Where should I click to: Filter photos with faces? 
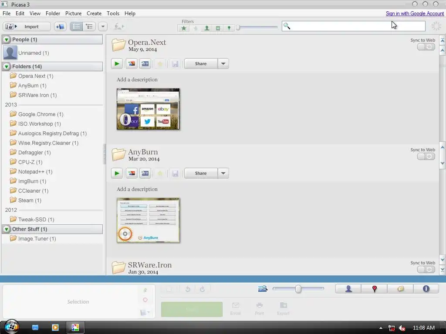(207, 28)
